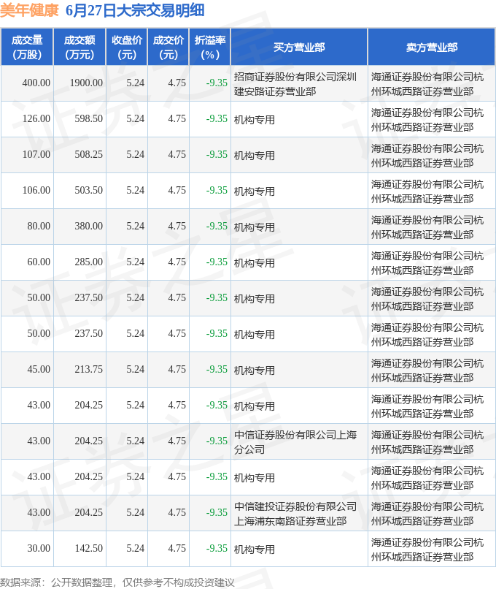The width and height of the screenshot is (496, 589).
Task: Click 机构专用 in the 126.00 row
Action: (x=254, y=120)
